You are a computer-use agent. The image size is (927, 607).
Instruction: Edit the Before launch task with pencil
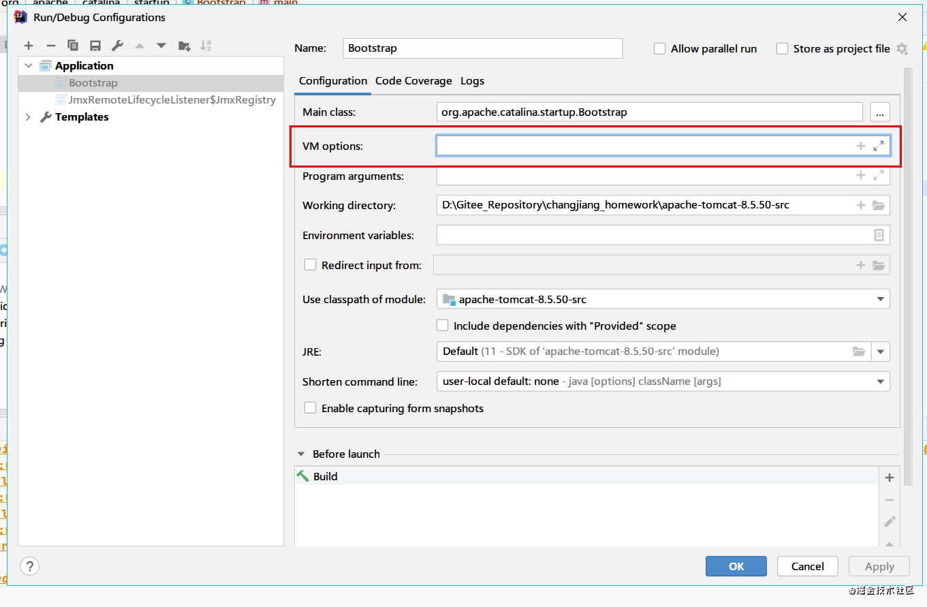[889, 522]
